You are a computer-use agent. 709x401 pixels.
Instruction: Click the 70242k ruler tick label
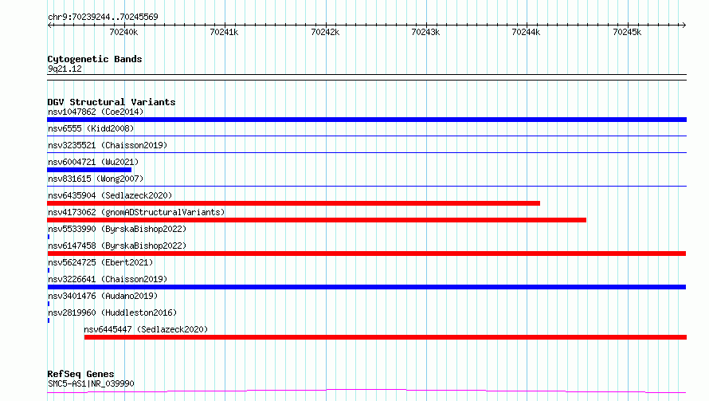pyautogui.click(x=325, y=32)
